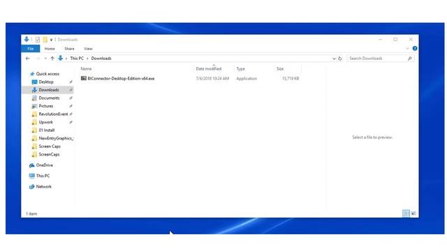Viewport: 447px width, 251px height.
Task: Select BIConnector-Desktop-Edition-x64.exe file
Action: 121,79
